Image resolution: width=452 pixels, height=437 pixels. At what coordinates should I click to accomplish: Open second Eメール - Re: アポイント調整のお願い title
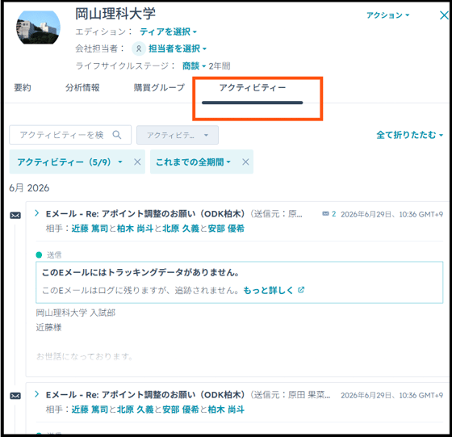tap(145, 395)
